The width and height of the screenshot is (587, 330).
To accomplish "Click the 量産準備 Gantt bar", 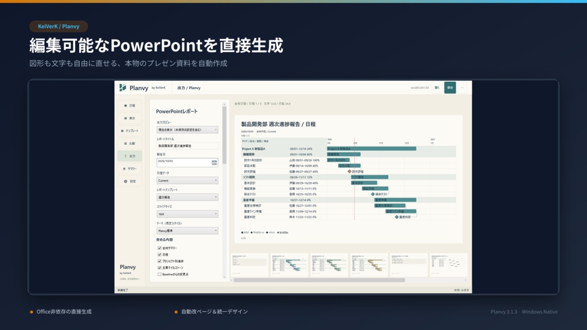I will pyautogui.click(x=396, y=200).
